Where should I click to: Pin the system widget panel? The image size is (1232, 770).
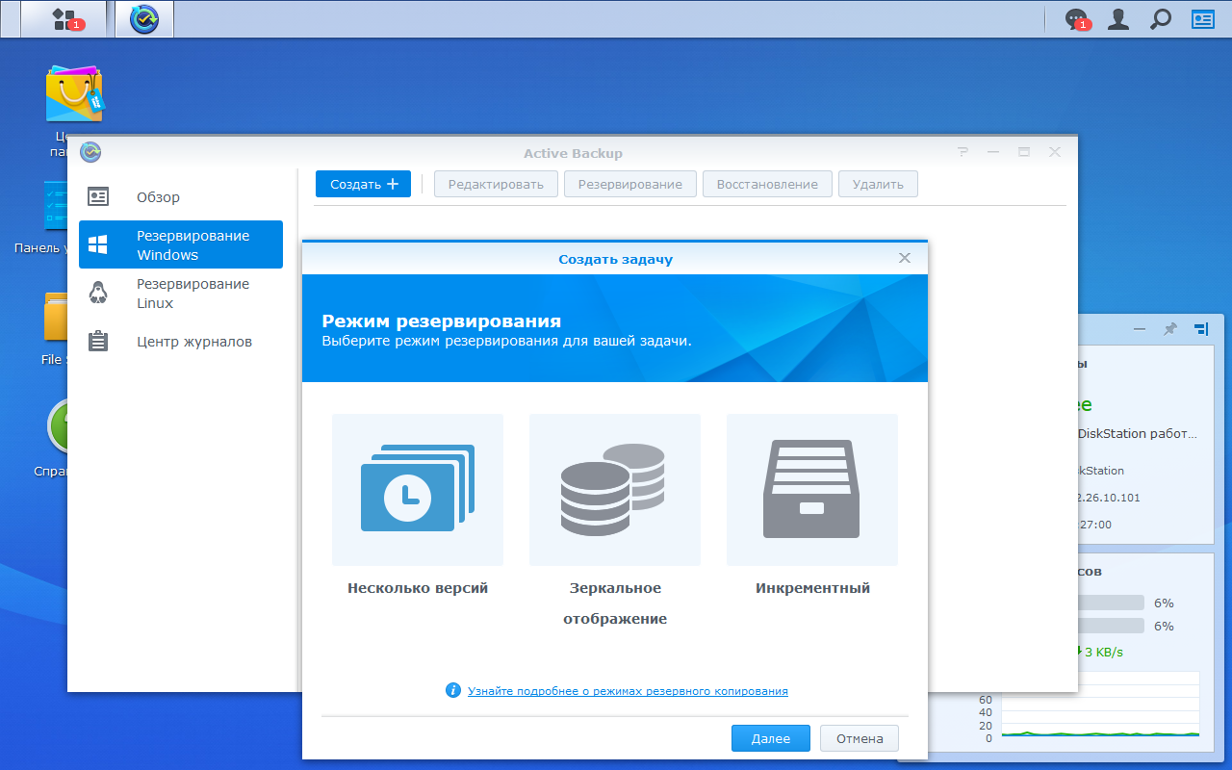[1170, 329]
